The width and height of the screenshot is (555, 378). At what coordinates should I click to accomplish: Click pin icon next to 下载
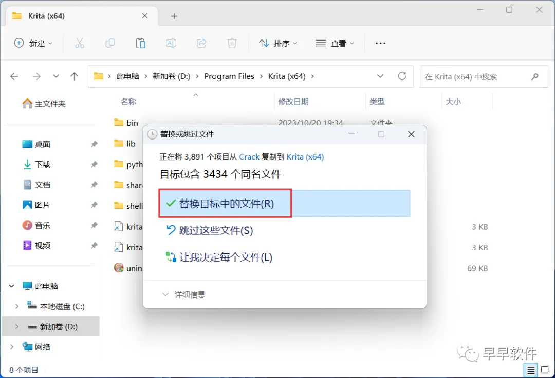click(x=94, y=164)
